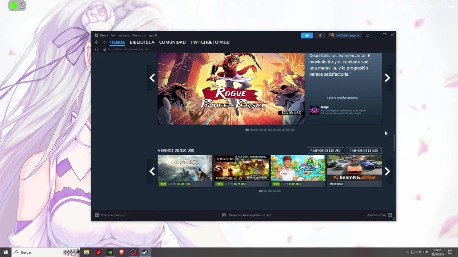Go forward with the navigation arrow
This screenshot has height=257, width=458.
pos(104,42)
